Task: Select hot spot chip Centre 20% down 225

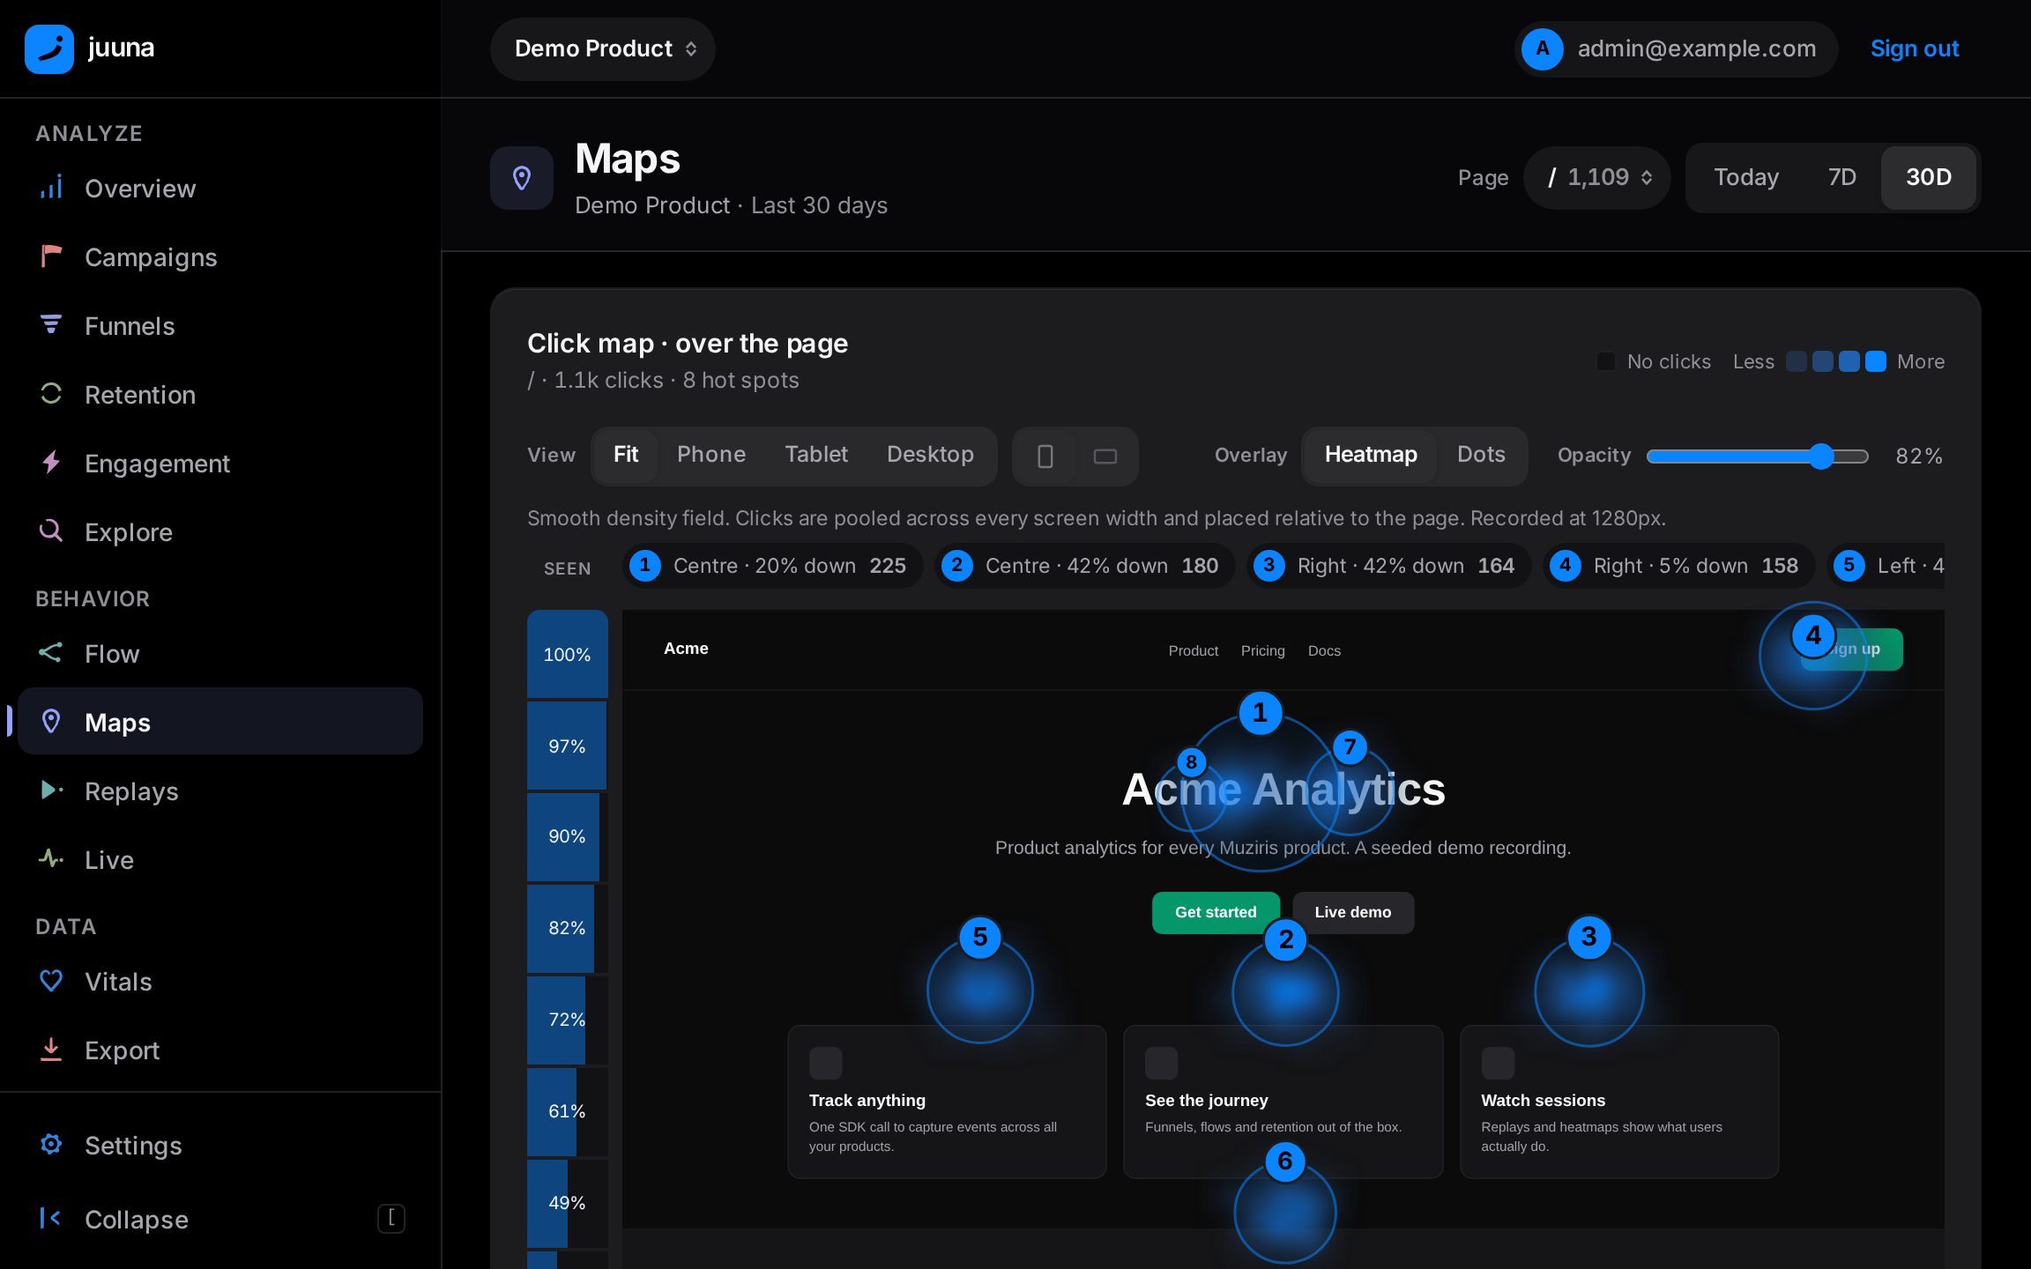Action: (x=772, y=566)
